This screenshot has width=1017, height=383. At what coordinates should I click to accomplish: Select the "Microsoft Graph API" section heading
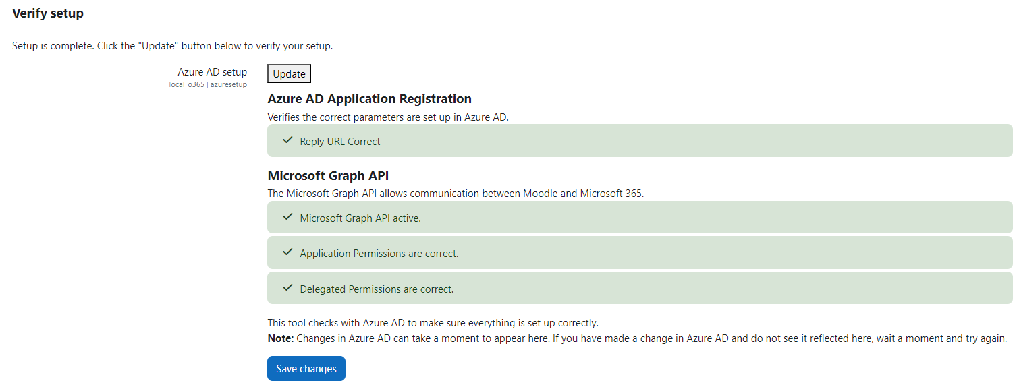coord(328,176)
